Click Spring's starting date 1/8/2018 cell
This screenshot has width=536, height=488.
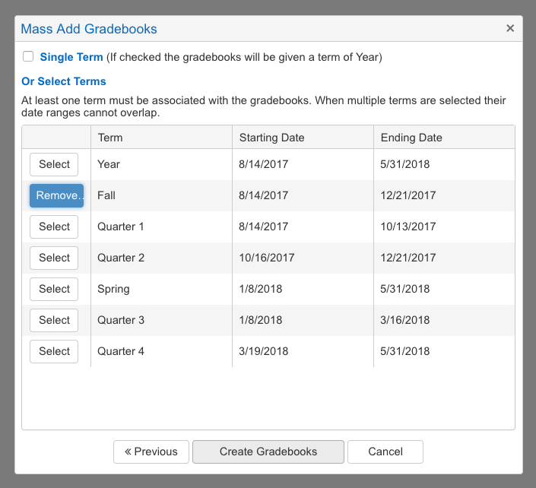(260, 289)
